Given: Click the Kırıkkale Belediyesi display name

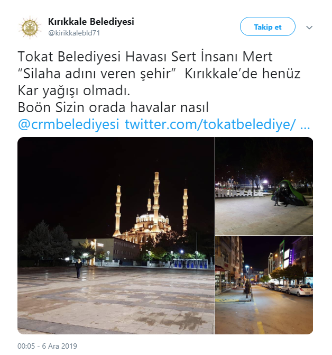Looking at the screenshot, I should tap(91, 22).
